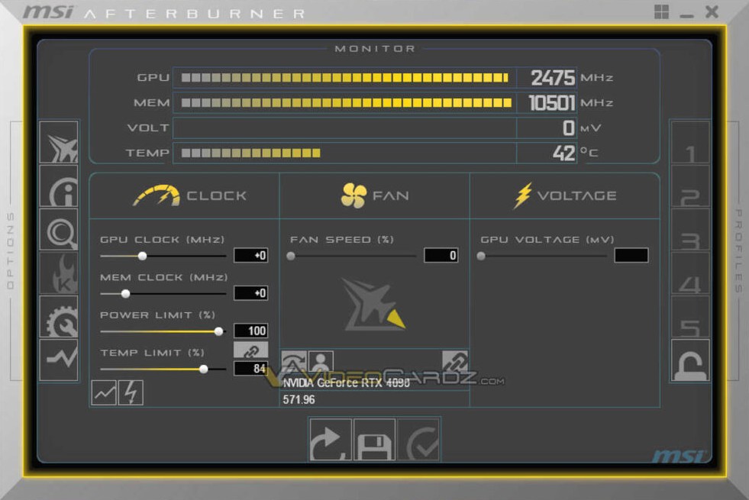Viewport: 749px width, 500px height.
Task: Open the fan curve editor graph icon
Action: 104,392
